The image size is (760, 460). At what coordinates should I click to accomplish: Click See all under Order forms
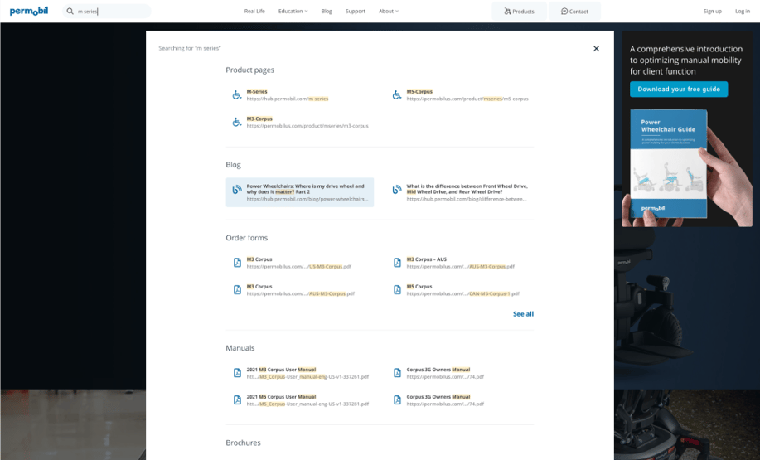(x=523, y=314)
